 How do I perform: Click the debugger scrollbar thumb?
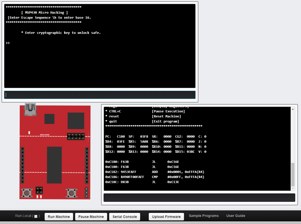click(x=293, y=175)
